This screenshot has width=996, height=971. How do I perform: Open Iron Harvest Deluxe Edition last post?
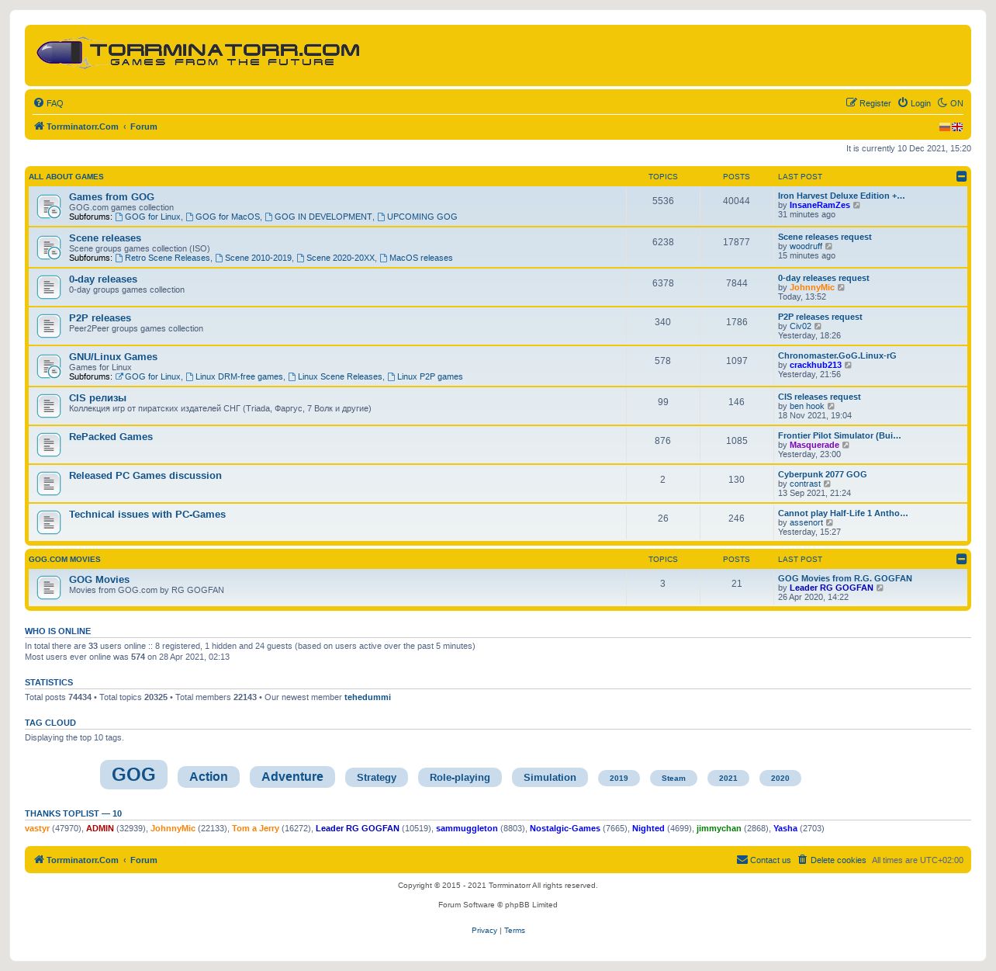point(842,196)
